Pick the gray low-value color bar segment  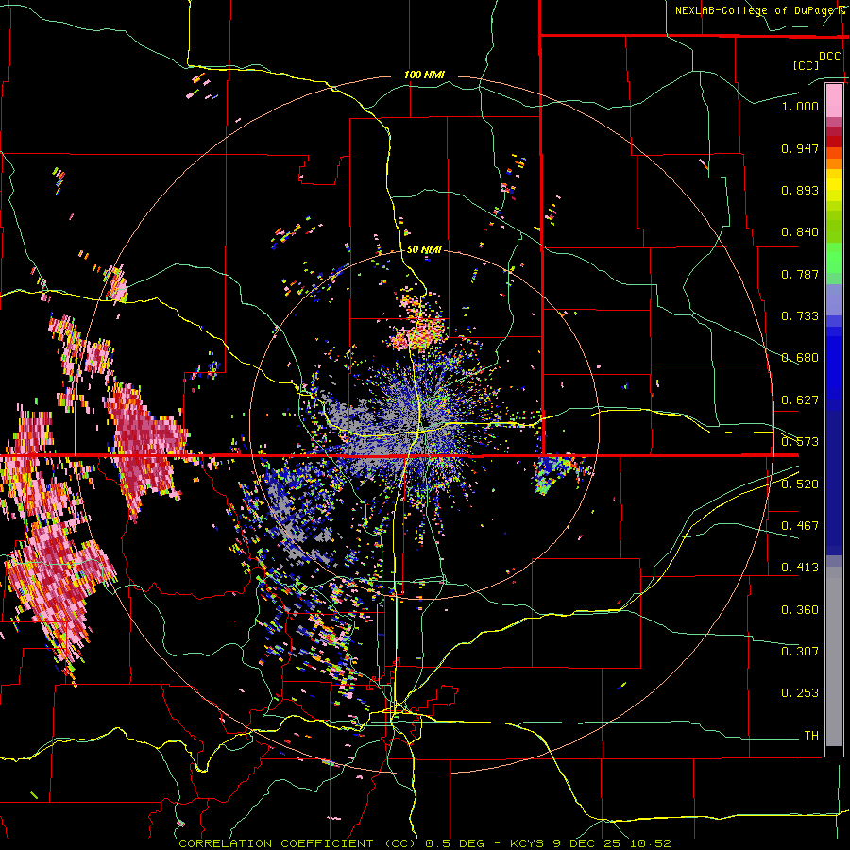[834, 656]
